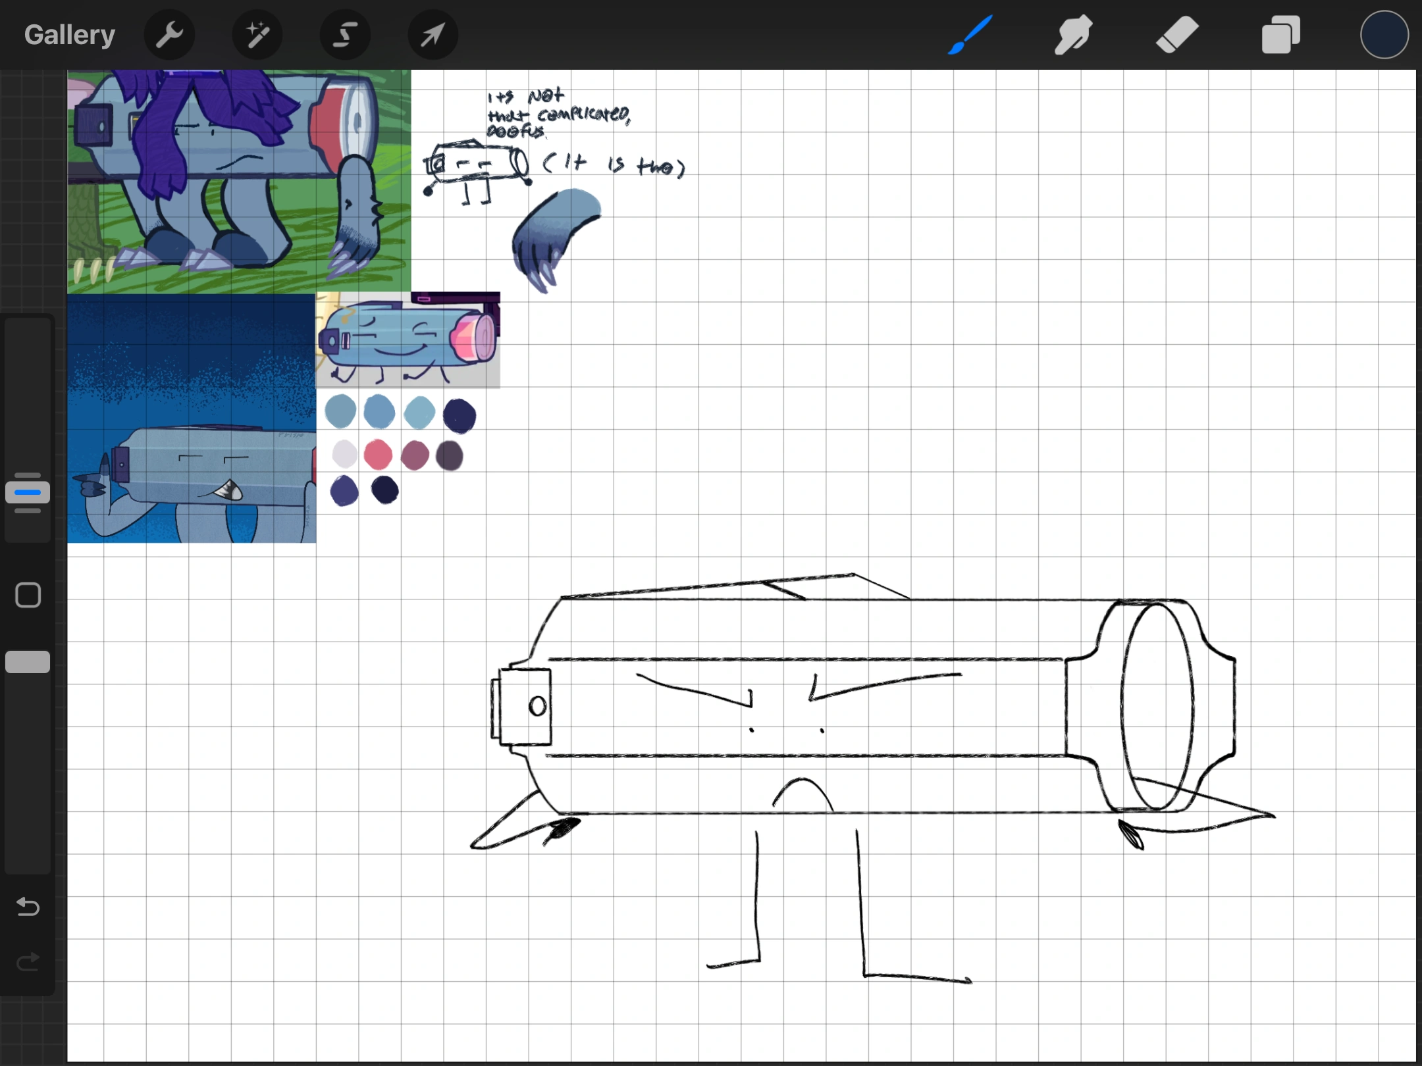Select the Selection S-ribbon tool
Image resolution: width=1422 pixels, height=1066 pixels.
click(x=345, y=34)
